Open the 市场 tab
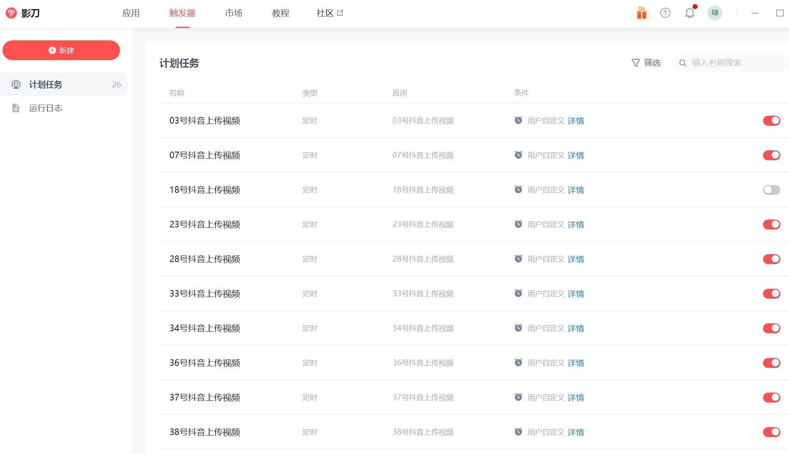The height and width of the screenshot is (454, 789). click(x=234, y=13)
